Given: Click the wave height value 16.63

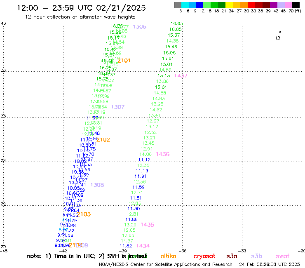Looking at the screenshot, I should tap(177, 24).
